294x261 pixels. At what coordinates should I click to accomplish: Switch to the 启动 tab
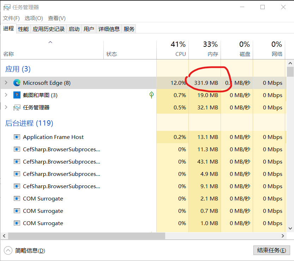(x=74, y=29)
